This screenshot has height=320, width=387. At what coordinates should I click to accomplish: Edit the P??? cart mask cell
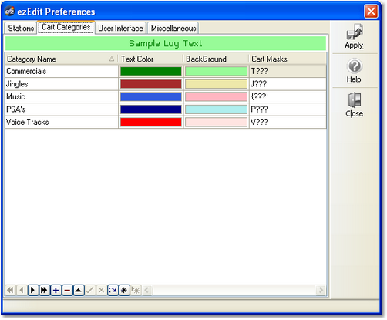(288, 109)
